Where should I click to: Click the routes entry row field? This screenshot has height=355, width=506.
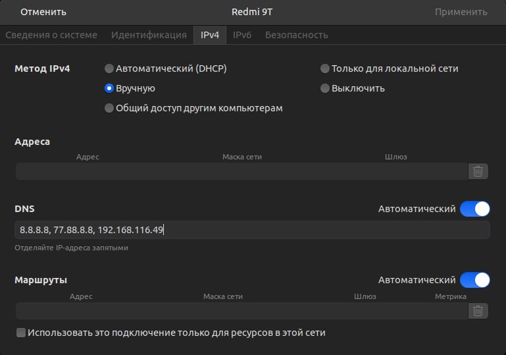coord(241,311)
